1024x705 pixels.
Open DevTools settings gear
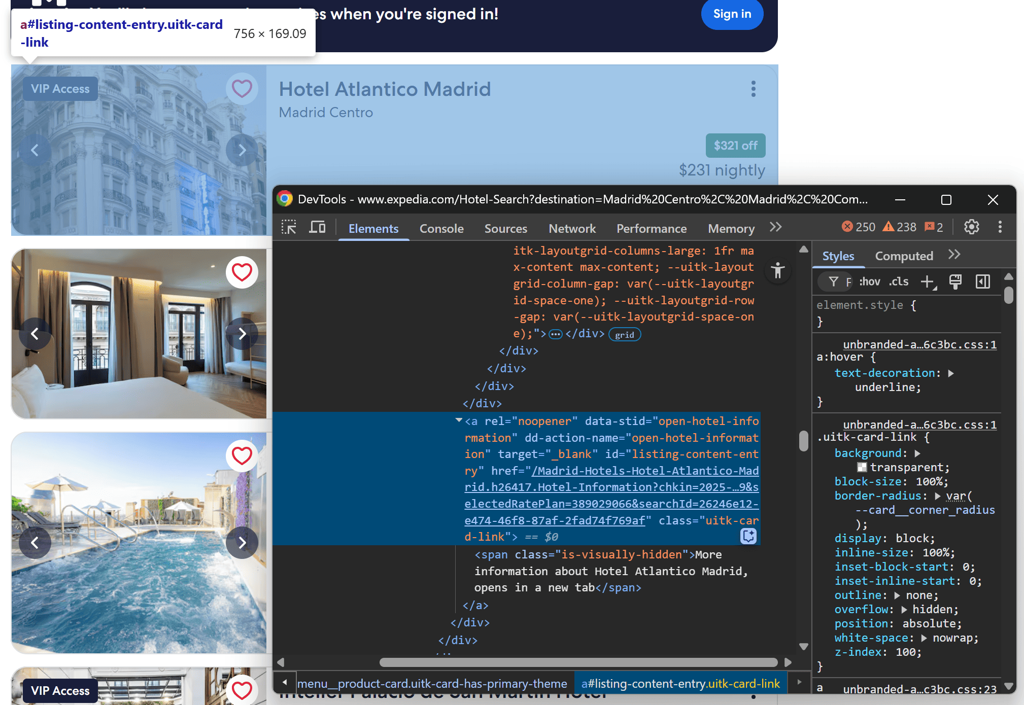pyautogui.click(x=971, y=227)
